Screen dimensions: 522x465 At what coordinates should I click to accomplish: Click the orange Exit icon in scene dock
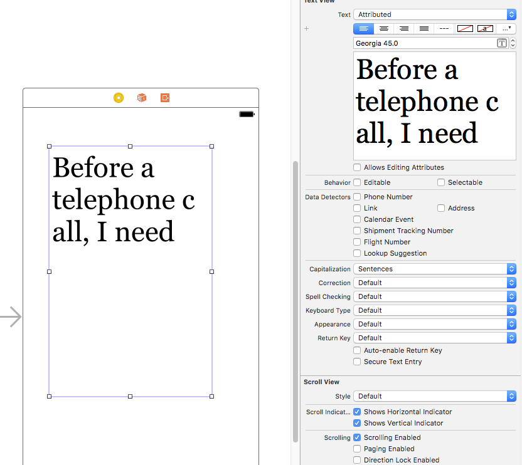[x=165, y=98]
